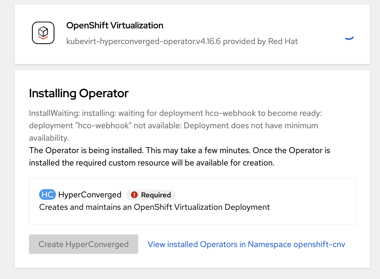Click the Installing Operator heading
Viewport: 380px width, 279px height.
click(x=79, y=93)
